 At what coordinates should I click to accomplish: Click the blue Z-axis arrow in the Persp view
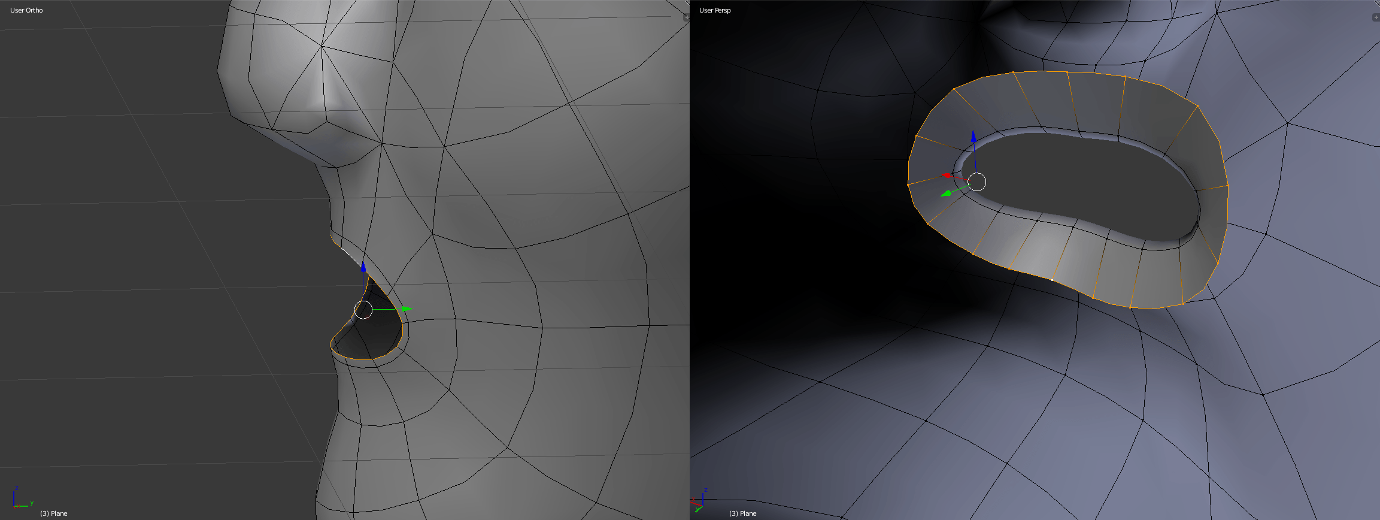[973, 137]
